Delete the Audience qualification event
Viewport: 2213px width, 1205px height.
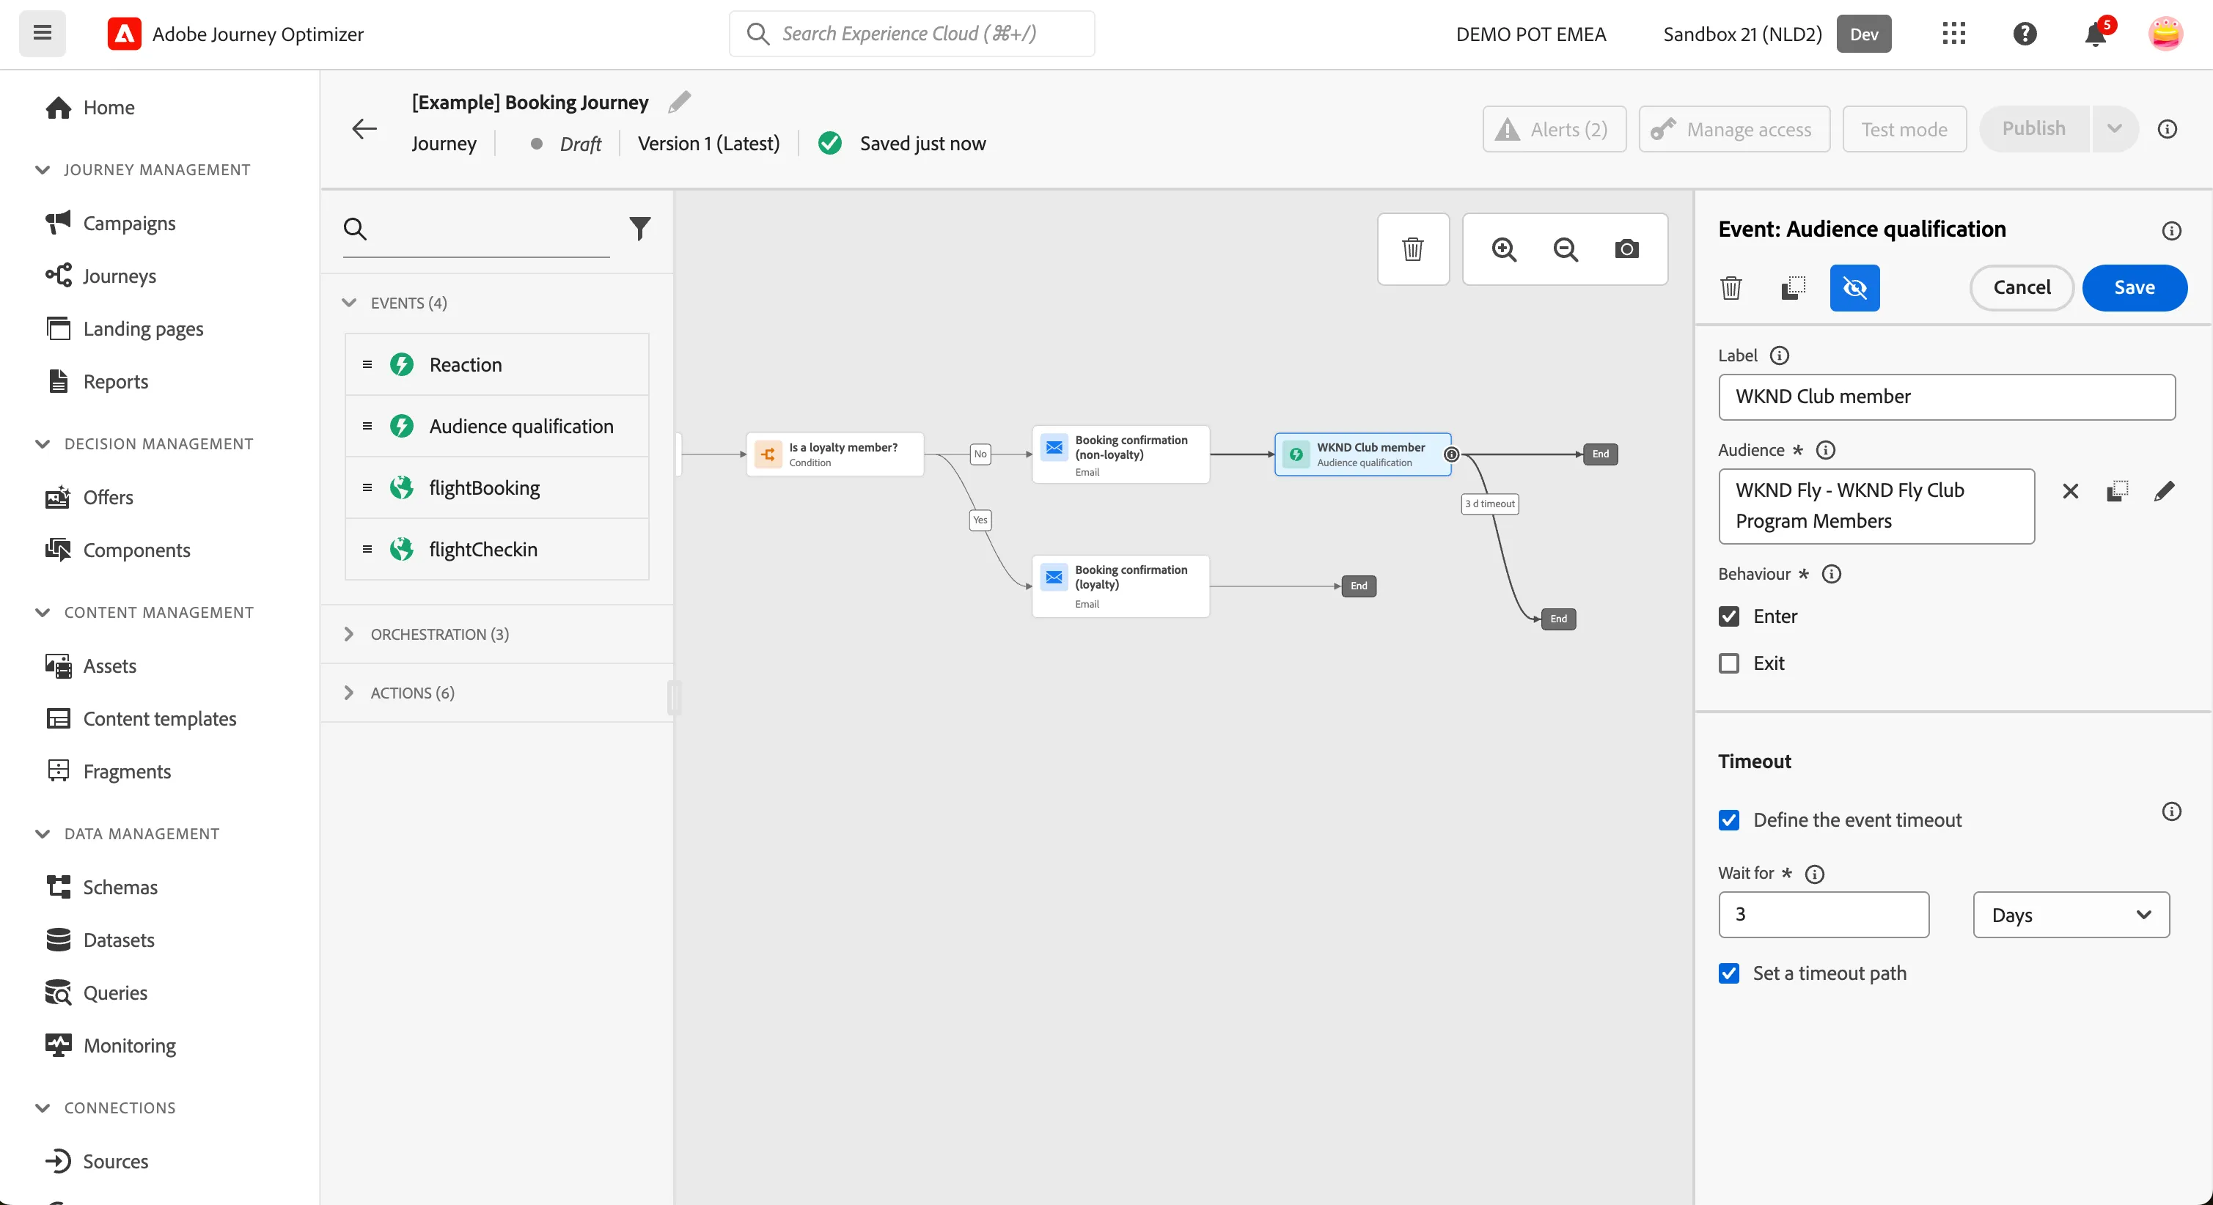point(1731,288)
